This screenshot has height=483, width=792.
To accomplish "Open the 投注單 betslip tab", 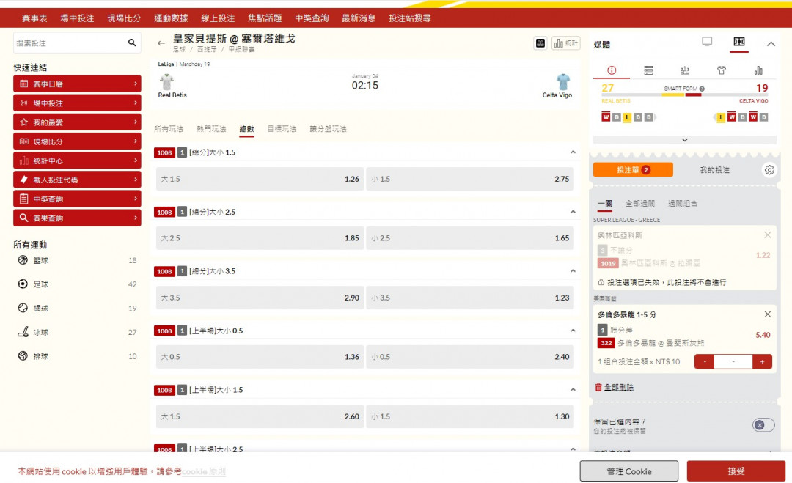I will click(x=633, y=170).
